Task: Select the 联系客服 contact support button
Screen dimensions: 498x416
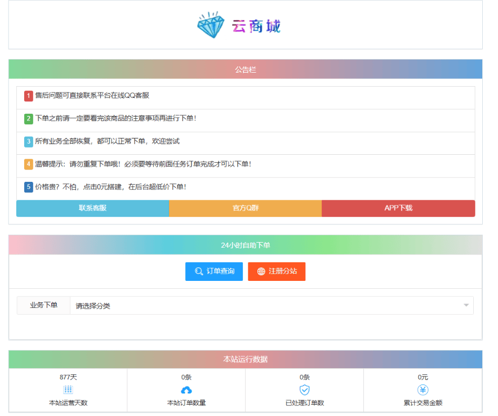Action: [x=92, y=208]
